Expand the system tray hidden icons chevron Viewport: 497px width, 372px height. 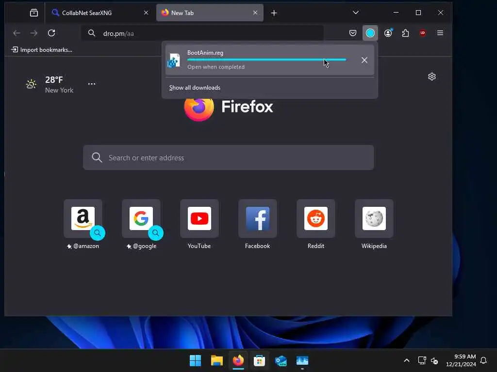click(407, 360)
